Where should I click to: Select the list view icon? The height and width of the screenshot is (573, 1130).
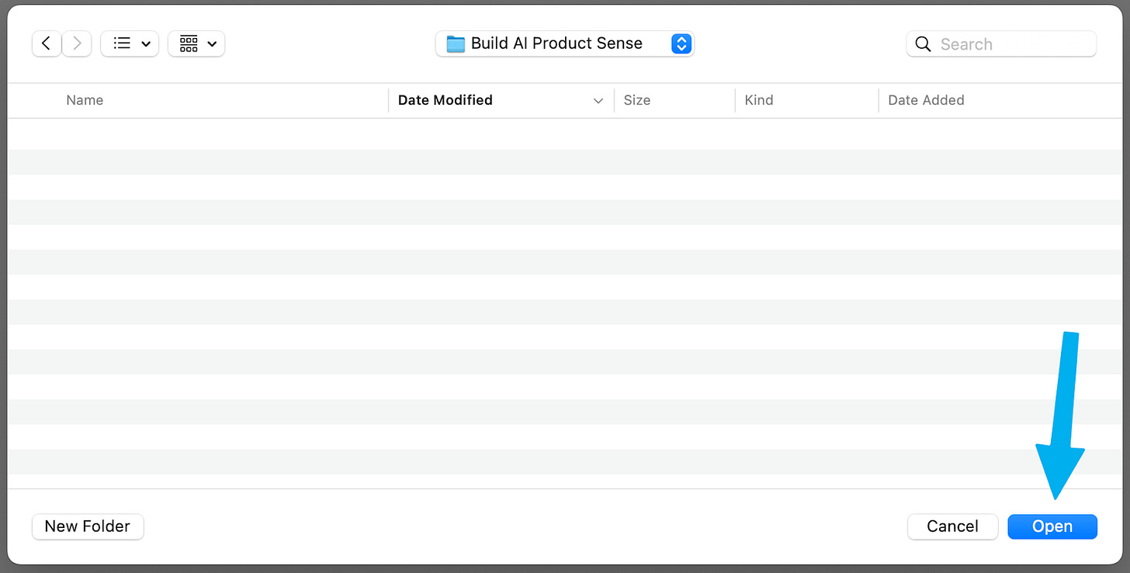click(x=122, y=44)
